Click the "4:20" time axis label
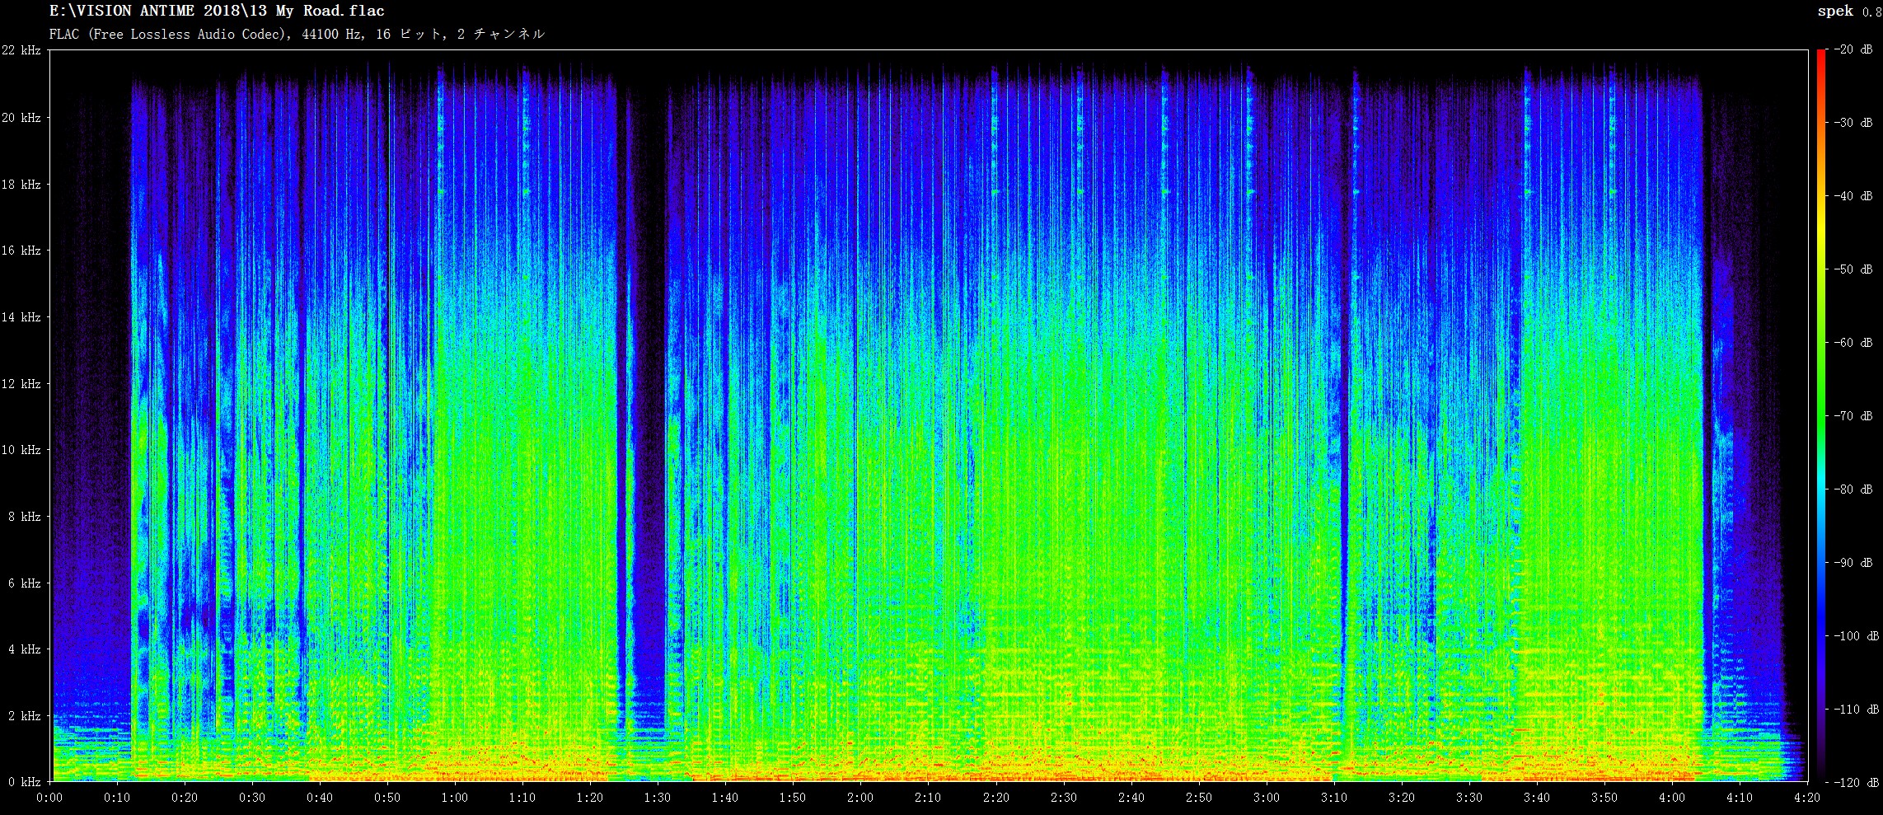1883x815 pixels. pos(1807,798)
